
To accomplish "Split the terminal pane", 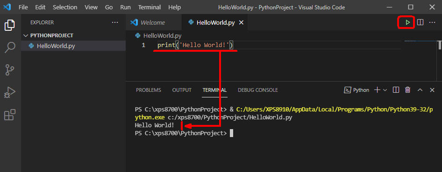I will (x=396, y=90).
